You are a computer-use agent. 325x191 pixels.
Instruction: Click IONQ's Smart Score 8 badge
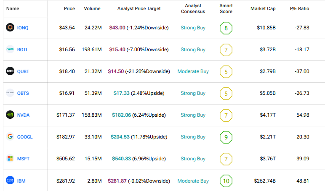pyautogui.click(x=226, y=28)
